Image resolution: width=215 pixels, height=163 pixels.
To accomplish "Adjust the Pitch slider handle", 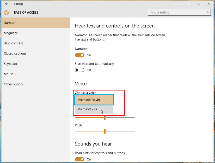I will [x=105, y=131].
